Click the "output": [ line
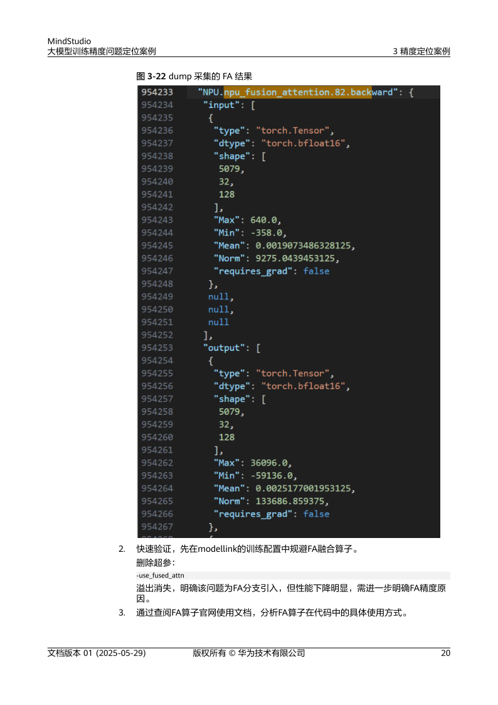 point(231,348)
